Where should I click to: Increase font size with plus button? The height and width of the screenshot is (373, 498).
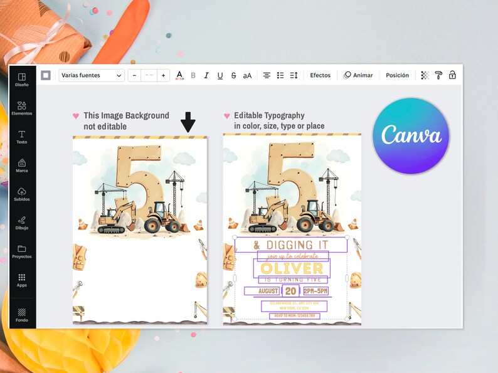tap(163, 75)
